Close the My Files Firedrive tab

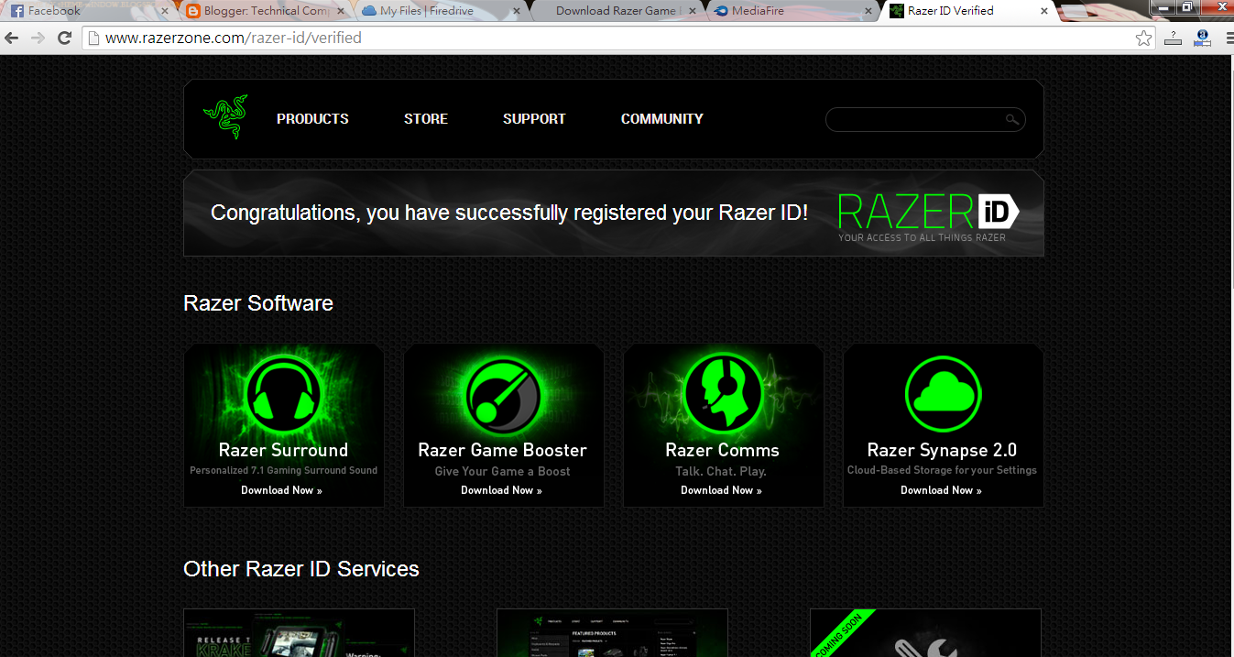click(x=517, y=12)
